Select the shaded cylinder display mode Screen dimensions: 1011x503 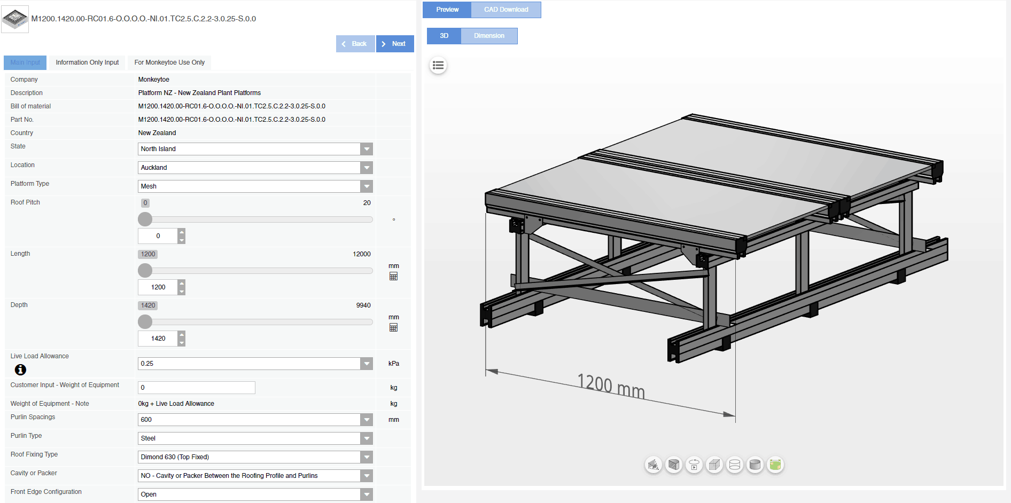click(755, 465)
